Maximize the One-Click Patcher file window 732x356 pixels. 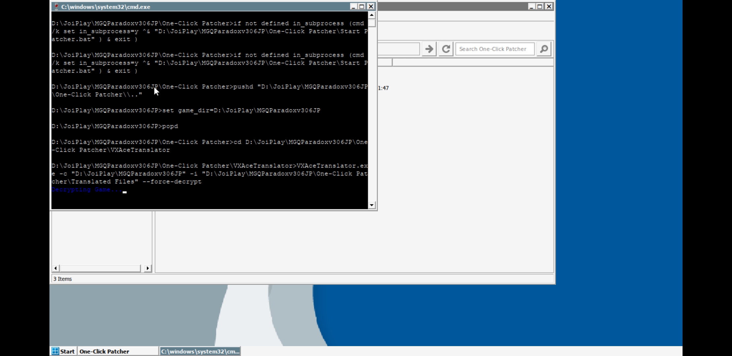click(540, 6)
